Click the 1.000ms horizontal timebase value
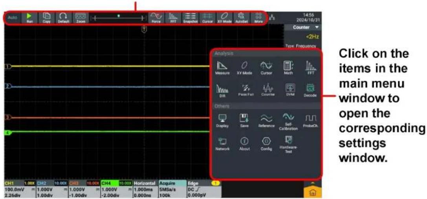 144,189
